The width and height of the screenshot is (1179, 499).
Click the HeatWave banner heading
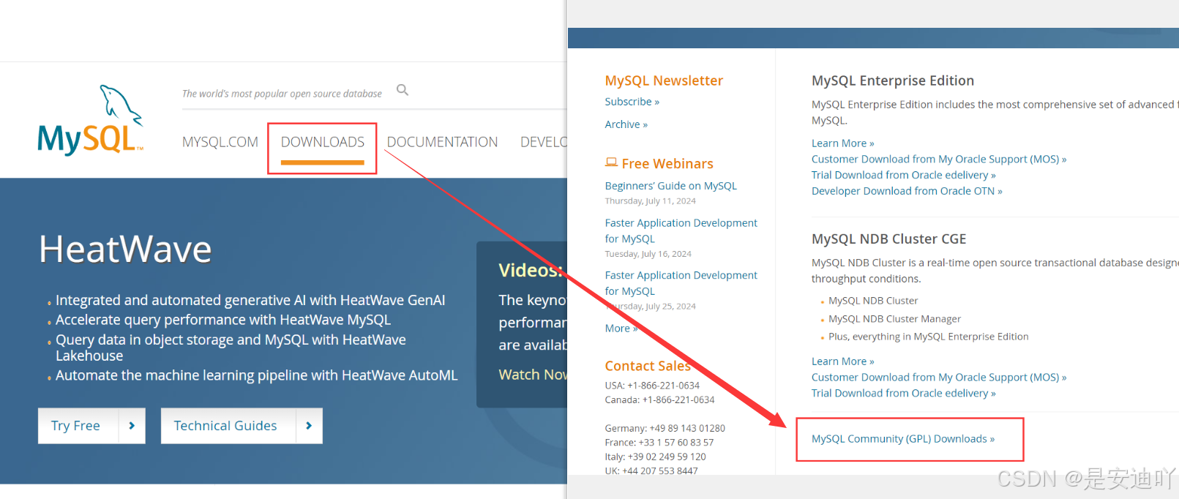(x=125, y=249)
